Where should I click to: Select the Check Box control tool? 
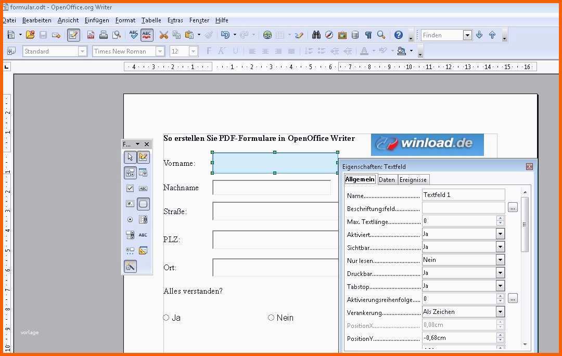pos(130,188)
